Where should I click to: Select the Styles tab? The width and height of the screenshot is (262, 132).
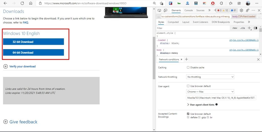[161, 22]
